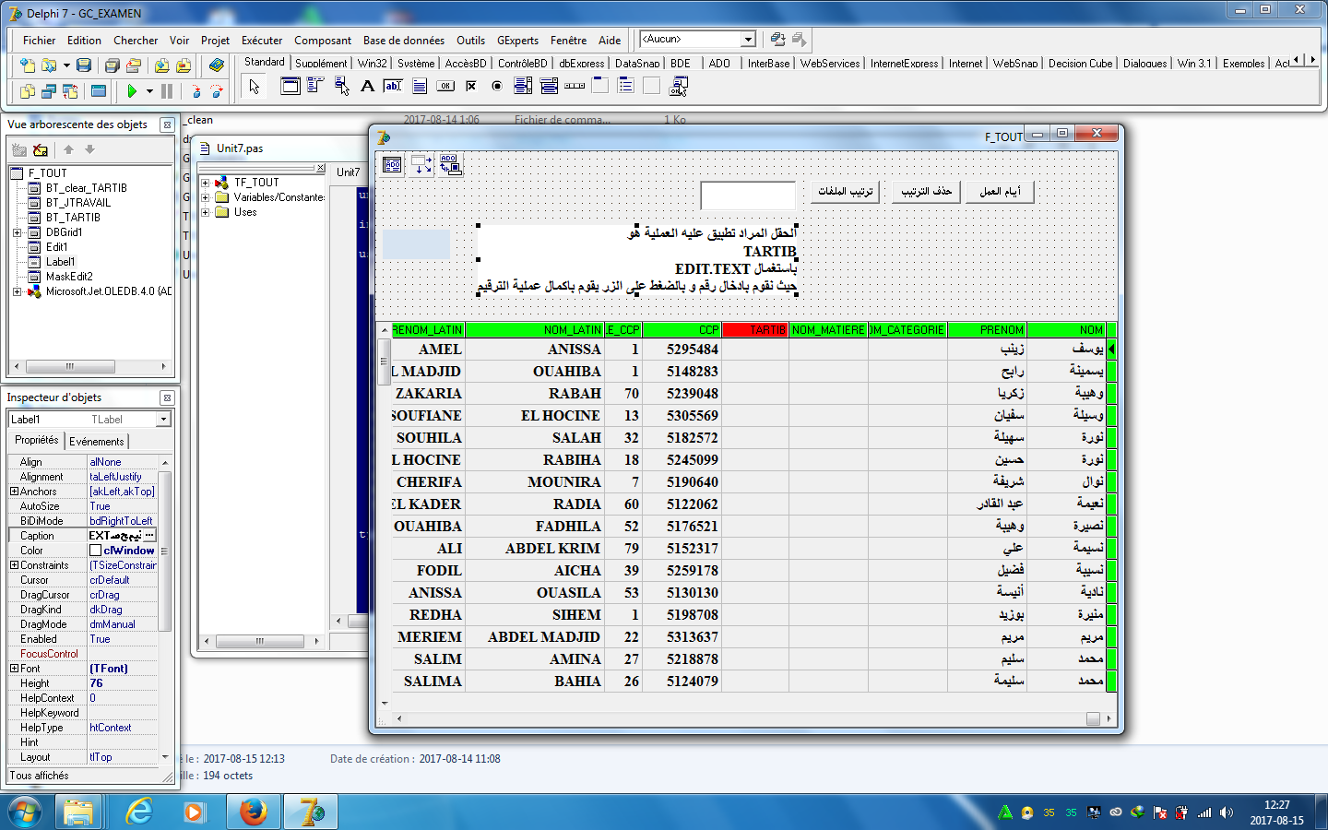This screenshot has height=830, width=1328.
Task: Click the Save file toolbar icon
Action: [84, 65]
